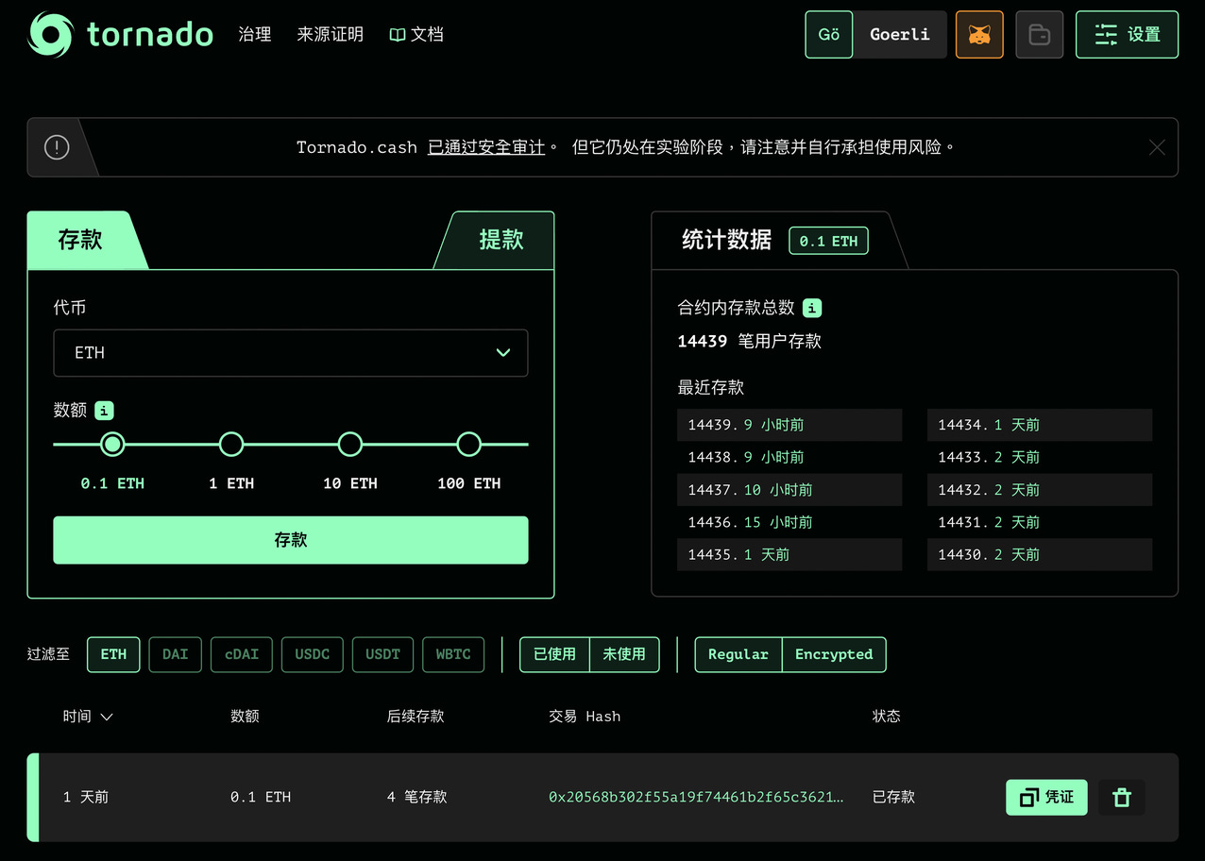
Task: Toggle the USDT filter chip
Action: click(383, 654)
